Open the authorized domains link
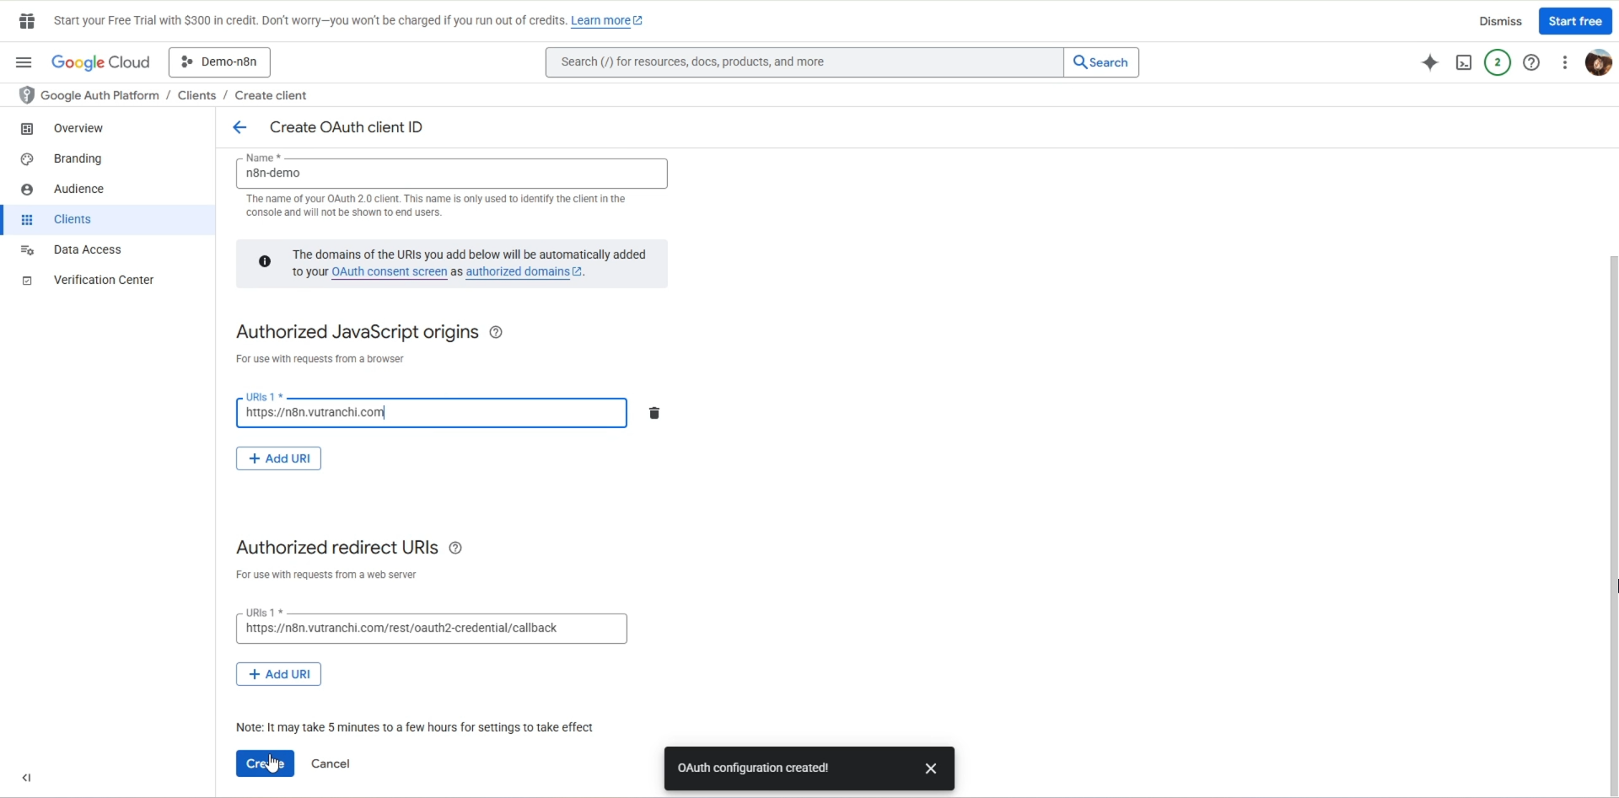This screenshot has height=798, width=1619. tap(524, 271)
